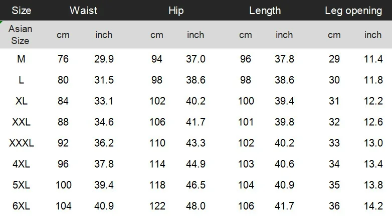
Task: Select waist value 88 cm cell
Action: click(x=63, y=122)
